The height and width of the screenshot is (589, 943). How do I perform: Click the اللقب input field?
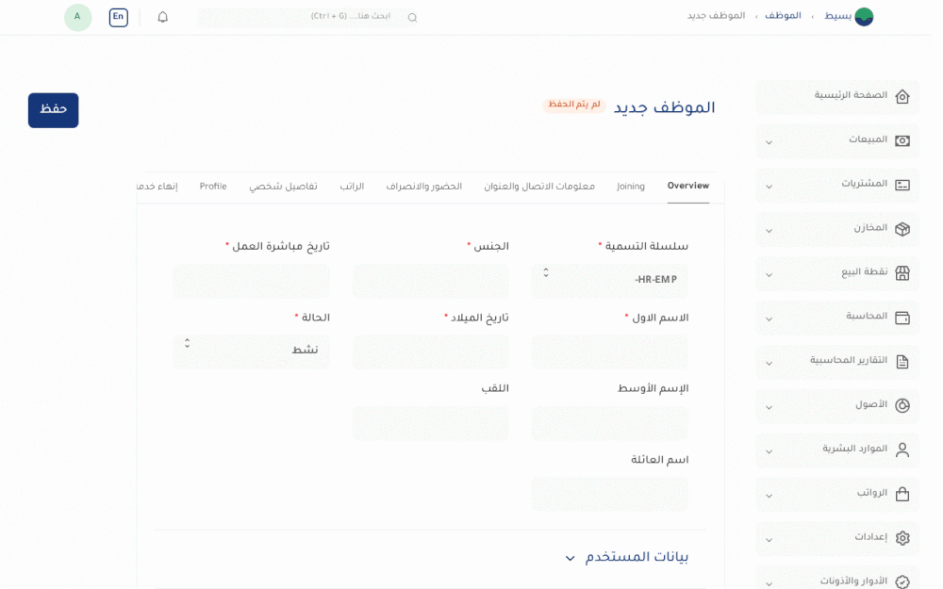[x=430, y=422]
